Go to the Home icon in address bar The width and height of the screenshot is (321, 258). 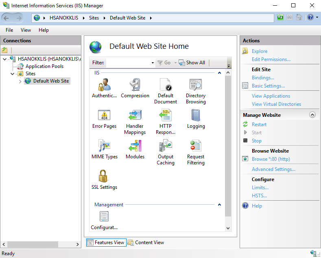click(299, 17)
